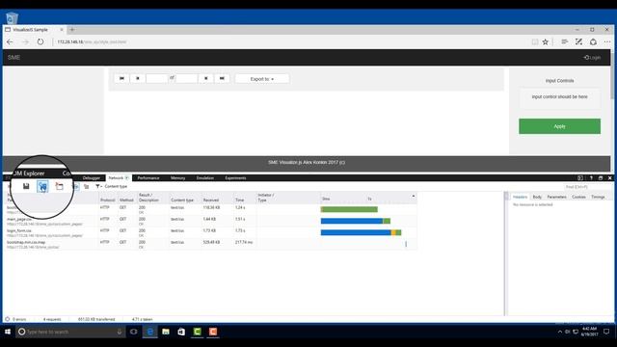Open the Timings details tab
This screenshot has width=617, height=347.
[598, 197]
